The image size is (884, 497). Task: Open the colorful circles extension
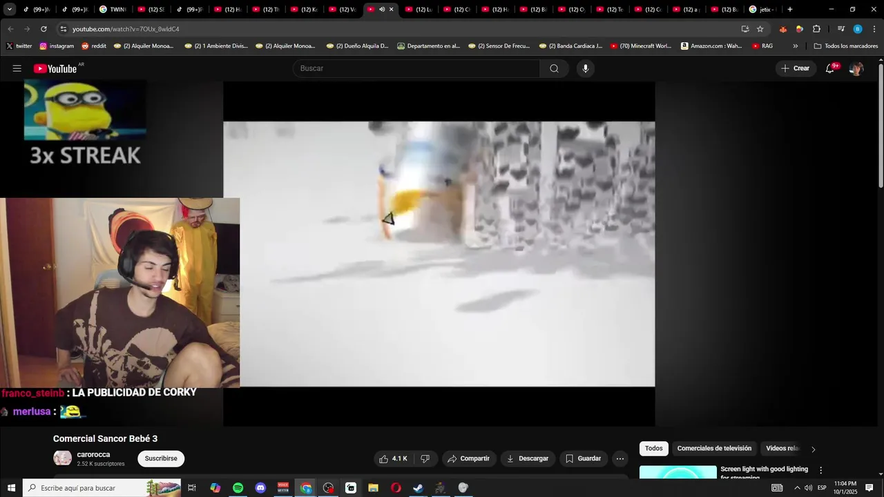pyautogui.click(x=799, y=29)
